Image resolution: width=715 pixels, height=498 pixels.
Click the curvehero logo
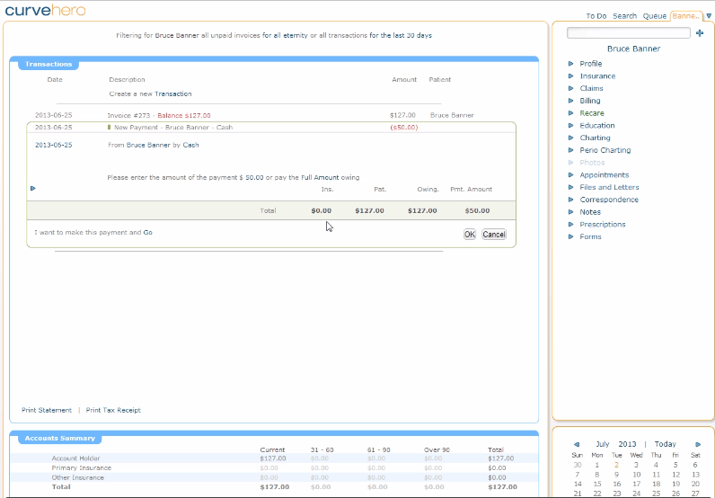tap(45, 10)
